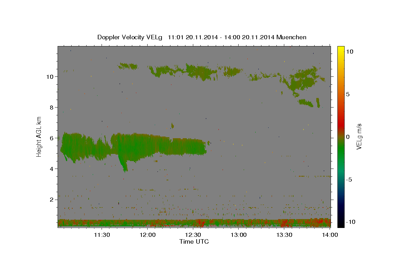Click the 11:30 time tick label
This screenshot has height=273, width=409.
[x=102, y=235]
